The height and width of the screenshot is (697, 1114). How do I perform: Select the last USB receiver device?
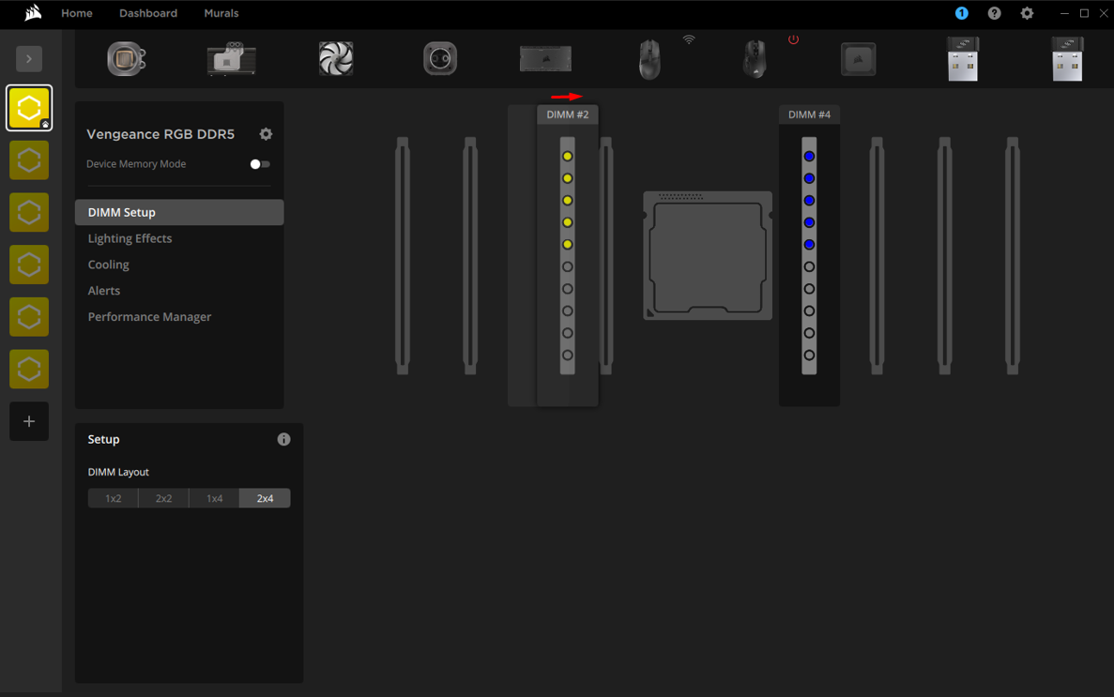click(1067, 59)
